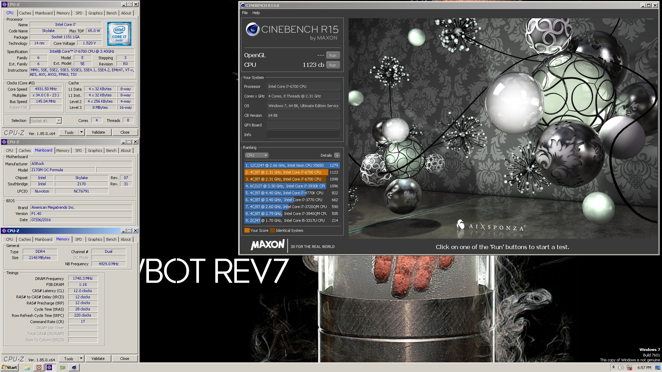The image size is (662, 372).
Task: Click the MAXON logo at the bottom
Action: (x=268, y=245)
